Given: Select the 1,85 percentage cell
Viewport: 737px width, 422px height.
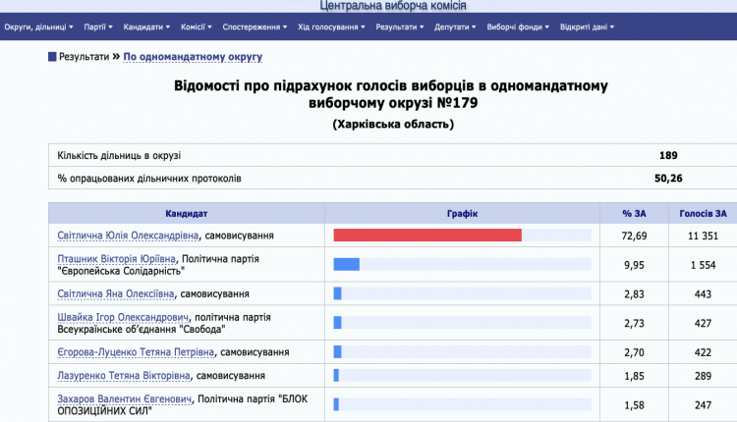Looking at the screenshot, I should [x=634, y=376].
